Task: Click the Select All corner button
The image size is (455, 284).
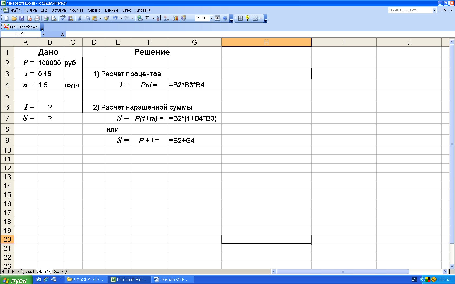Action: tap(7, 42)
